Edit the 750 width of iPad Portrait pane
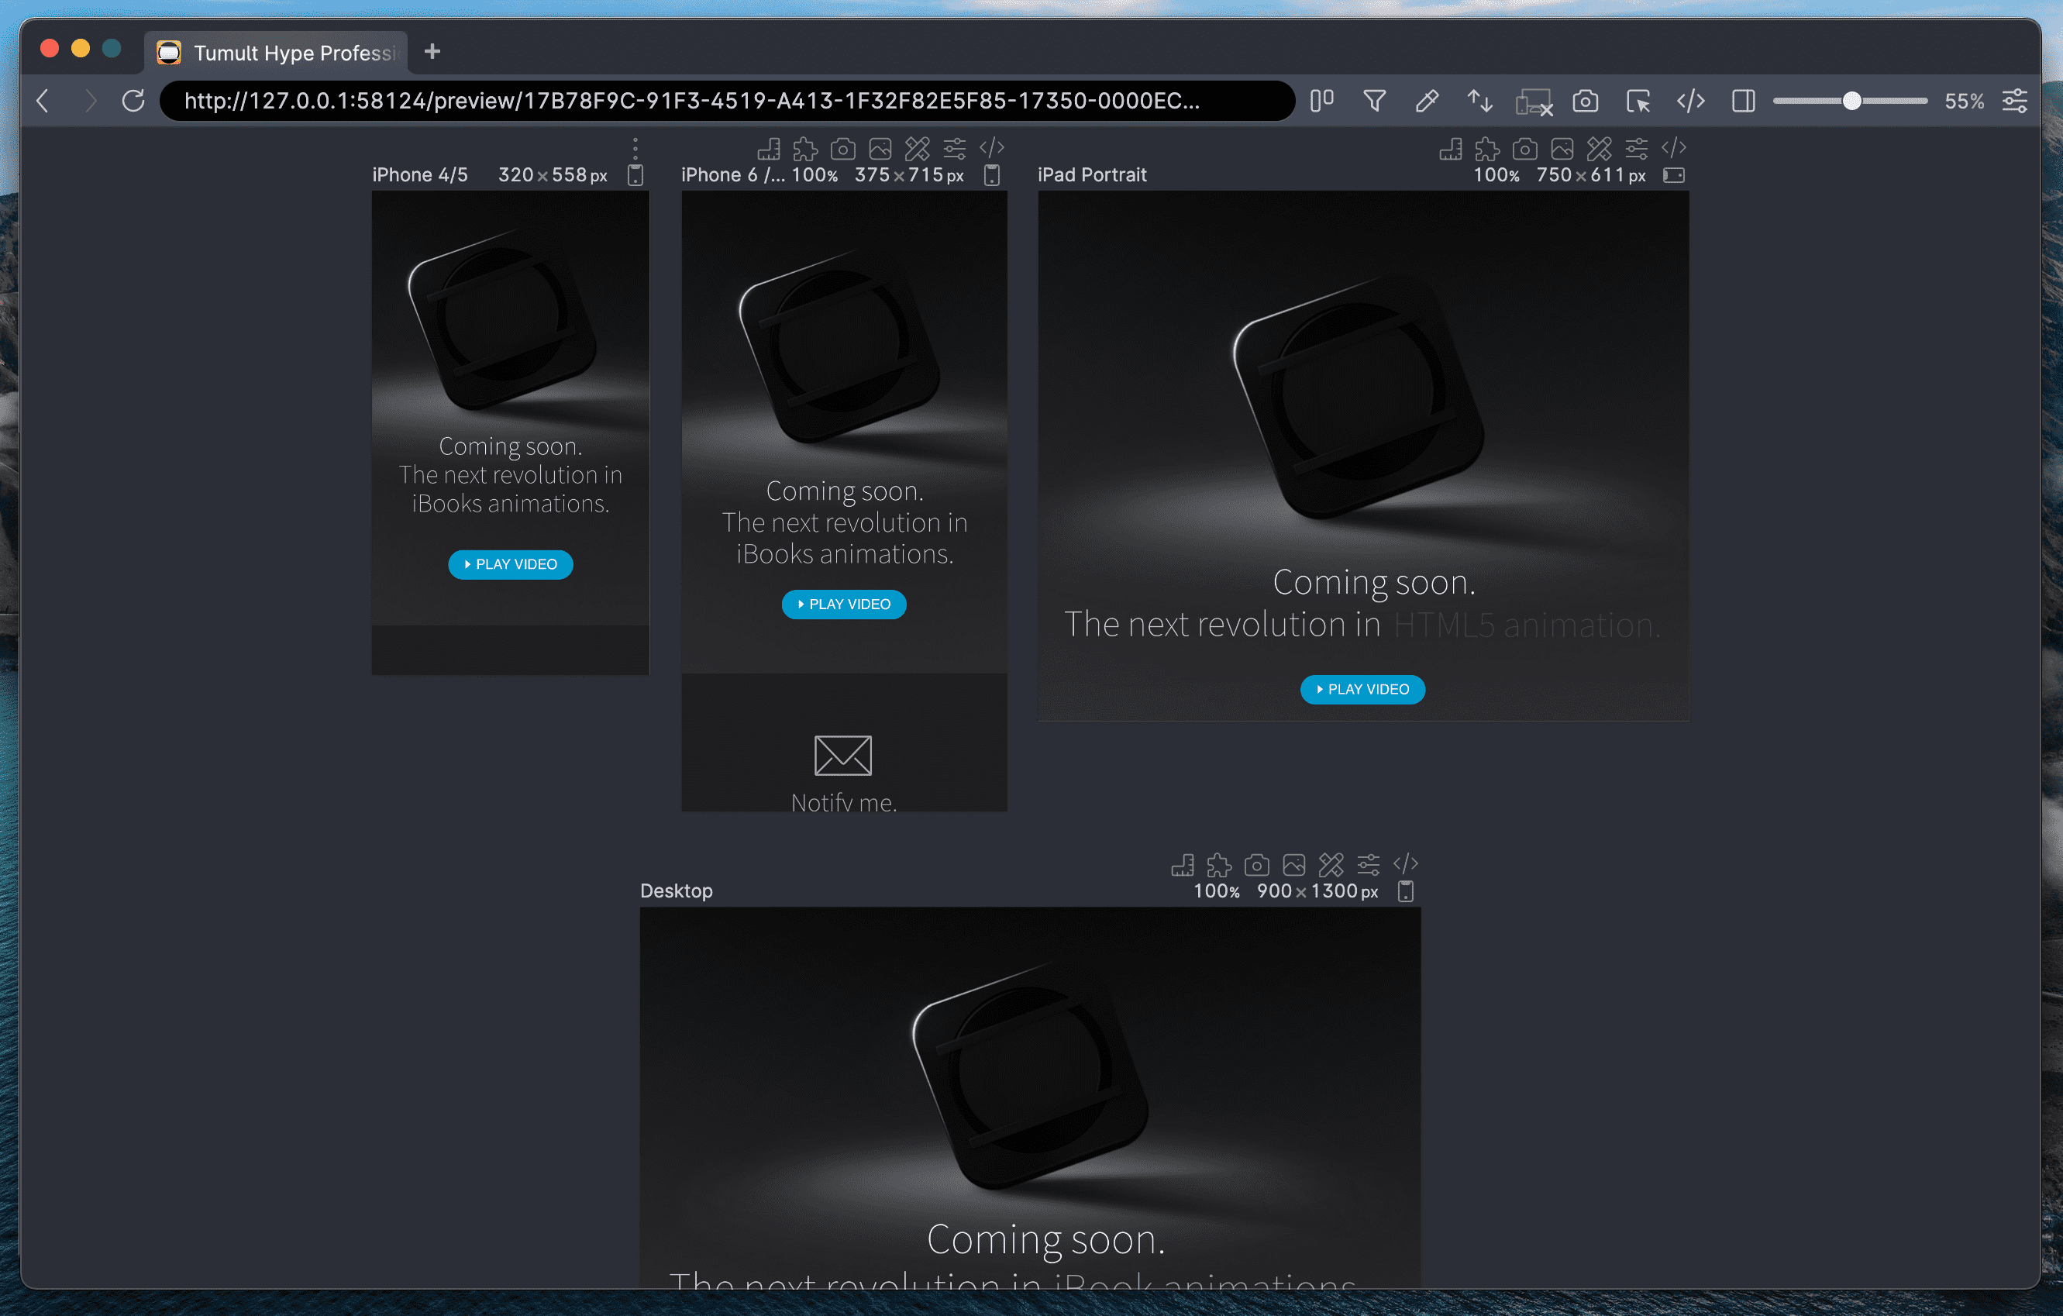The width and height of the screenshot is (2063, 1316). coord(1554,175)
